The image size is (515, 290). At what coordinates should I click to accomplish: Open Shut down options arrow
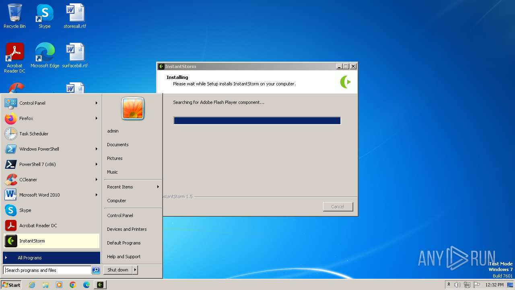pyautogui.click(x=135, y=270)
